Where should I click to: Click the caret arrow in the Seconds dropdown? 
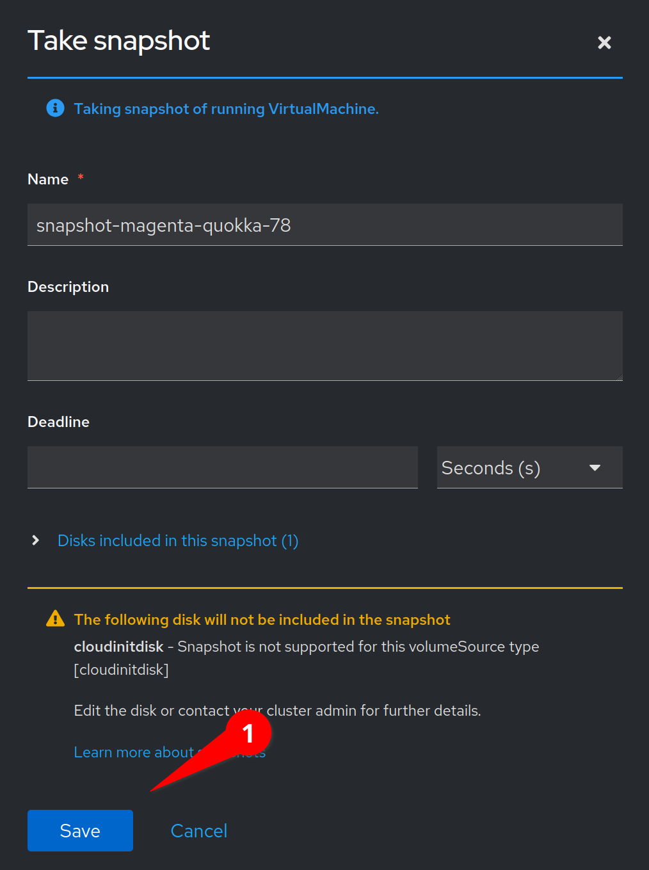(x=595, y=468)
